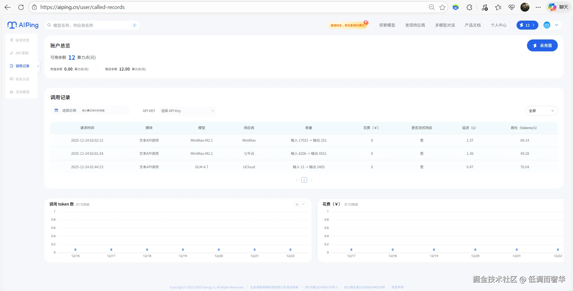
Task: Click the site info lock icon
Action: [x=34, y=7]
